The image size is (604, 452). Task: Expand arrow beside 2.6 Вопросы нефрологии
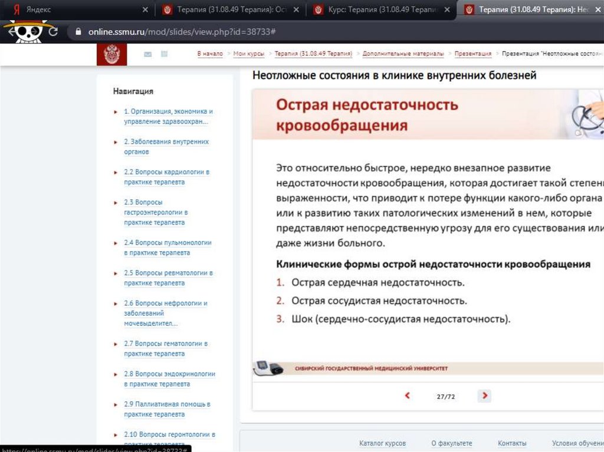coord(116,303)
